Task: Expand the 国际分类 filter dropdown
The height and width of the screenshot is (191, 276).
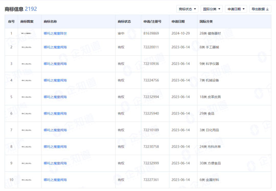Action: 211,9
